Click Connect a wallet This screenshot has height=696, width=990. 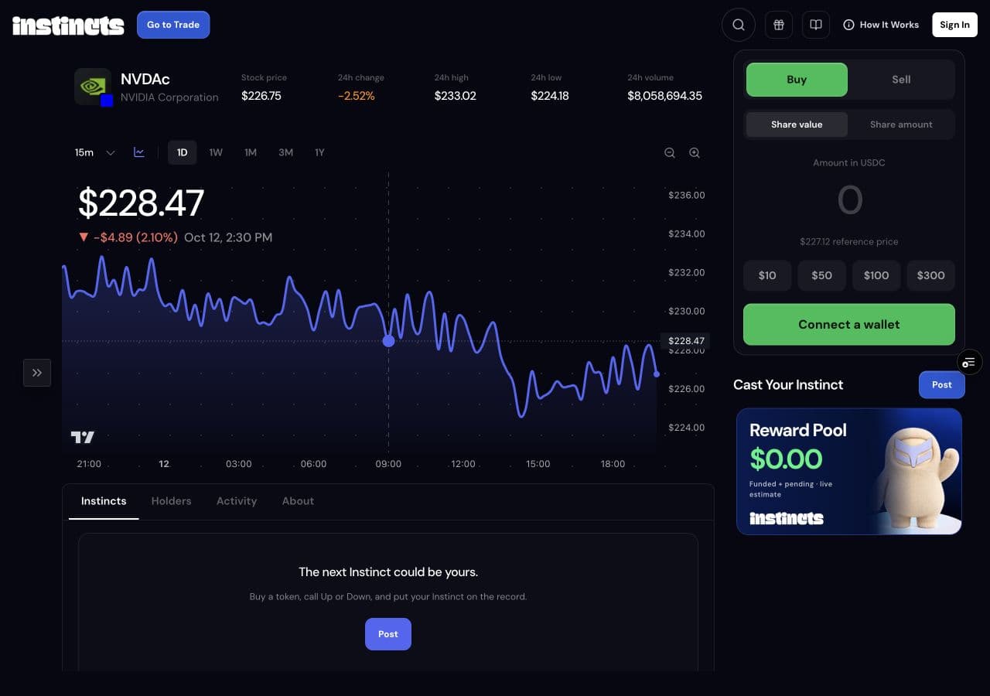pos(849,325)
